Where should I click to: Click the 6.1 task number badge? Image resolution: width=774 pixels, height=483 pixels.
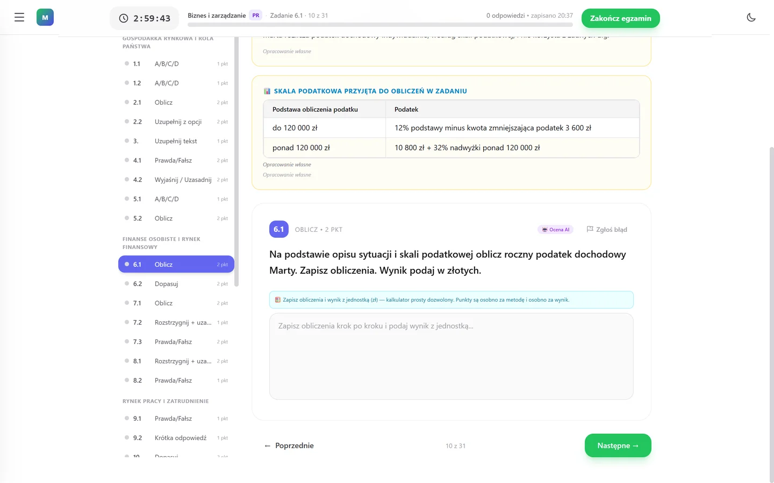pos(278,229)
